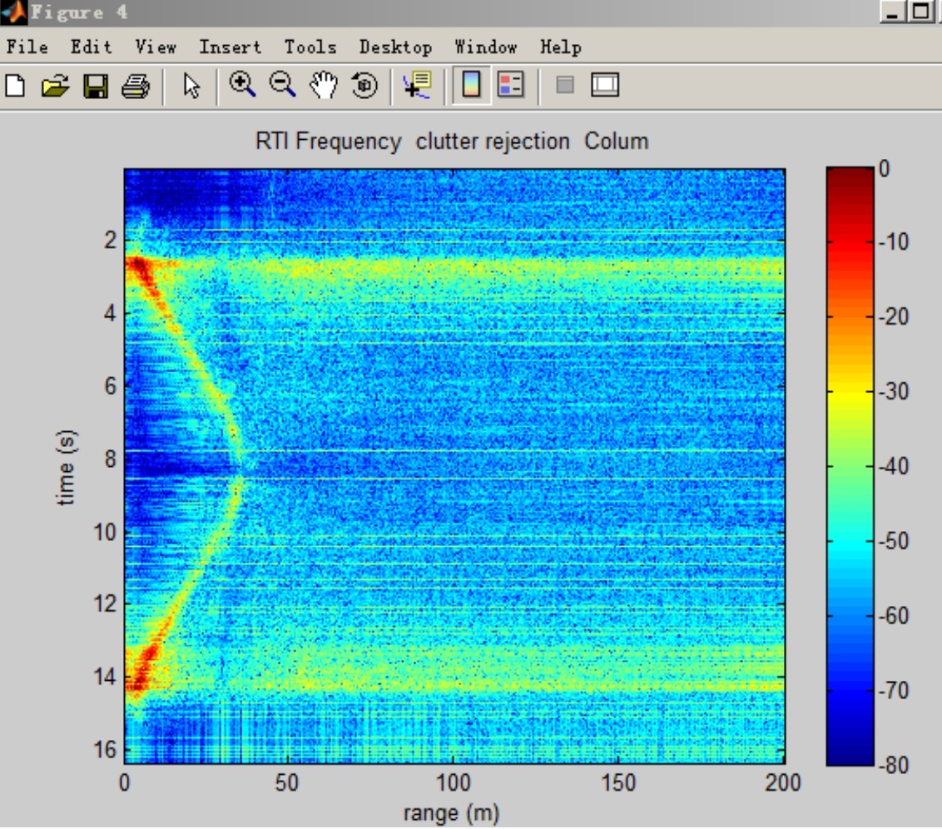
Task: Open the Tools menu
Action: (x=310, y=47)
